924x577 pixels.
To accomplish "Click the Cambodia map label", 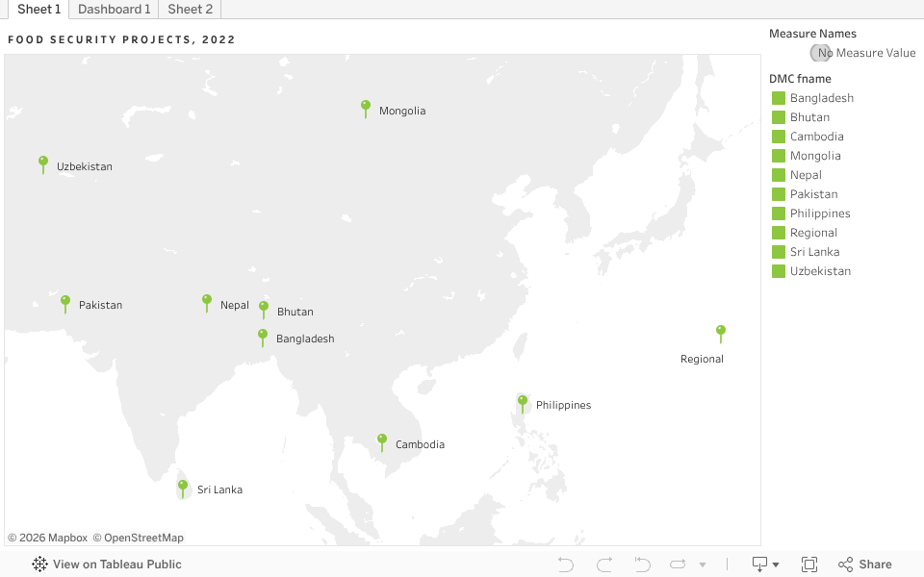I will click(x=420, y=444).
